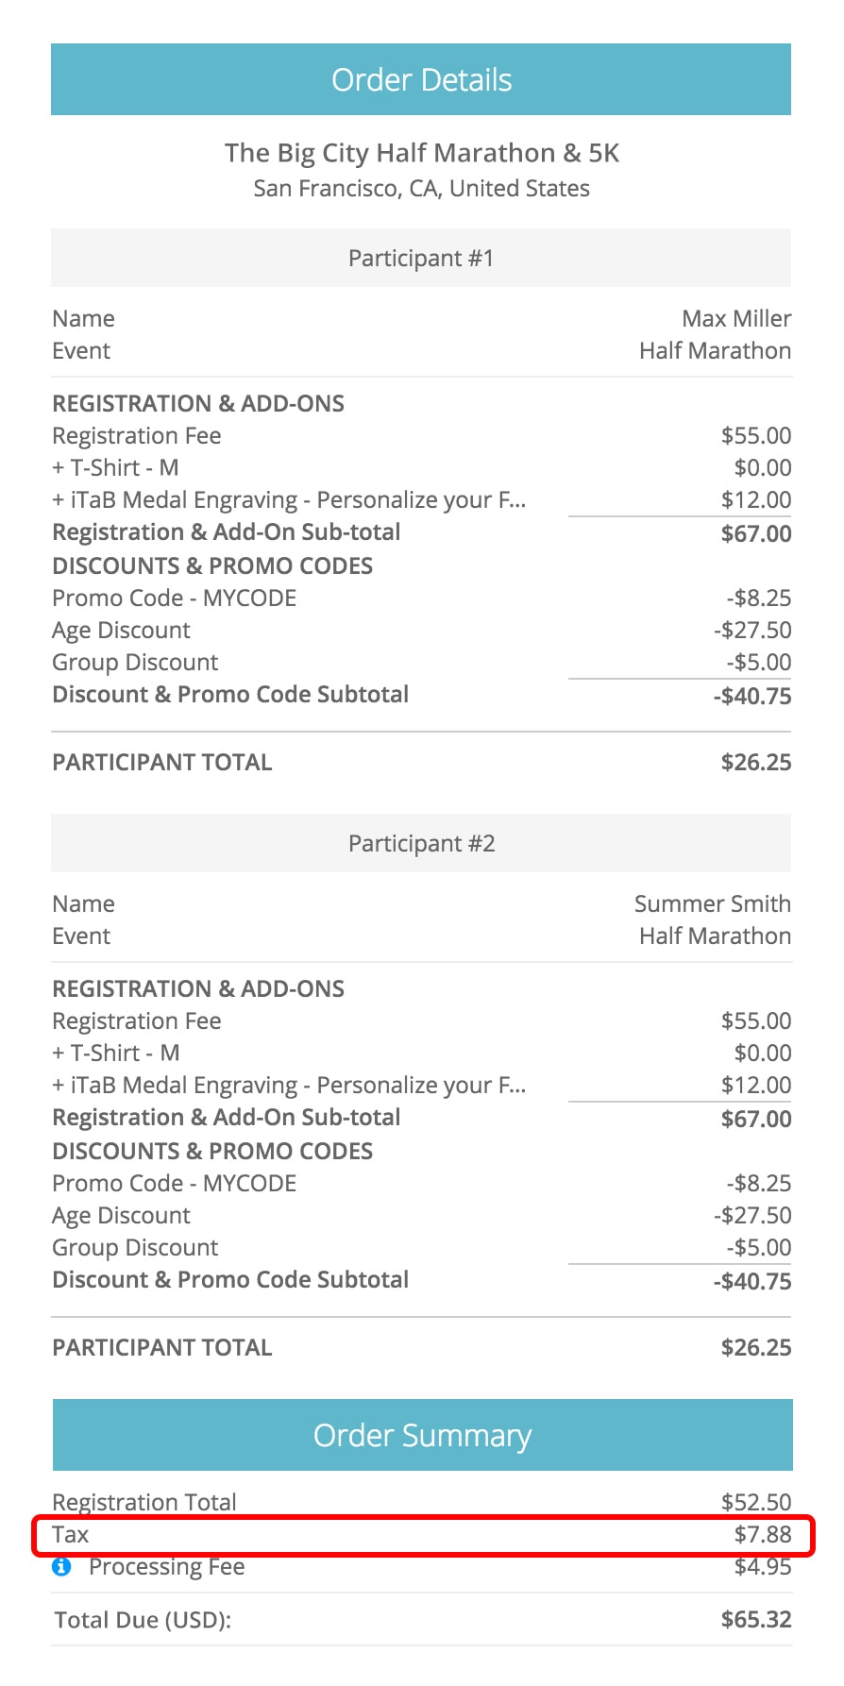Click the Registration Total label
Screen dimensions: 844x1686
[x=144, y=1503]
